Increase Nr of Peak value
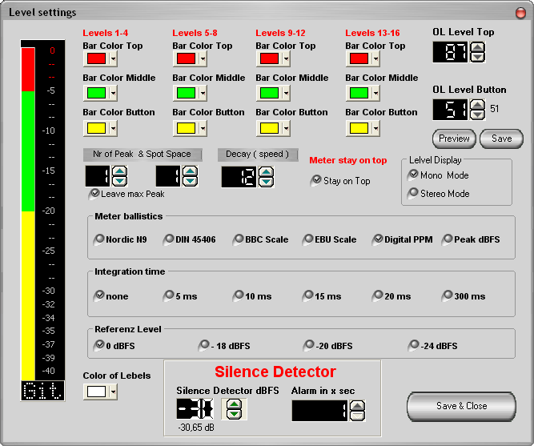The image size is (534, 446). tap(119, 171)
